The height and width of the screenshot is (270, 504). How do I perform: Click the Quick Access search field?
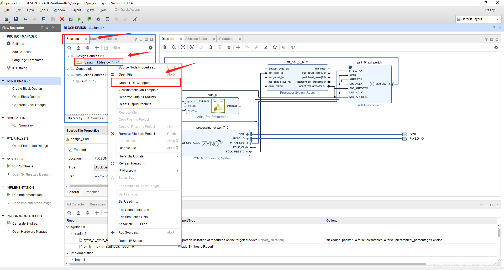tap(133, 10)
